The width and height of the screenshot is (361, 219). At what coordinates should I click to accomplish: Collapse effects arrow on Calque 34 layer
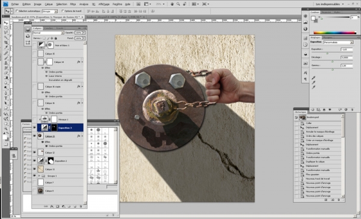coord(82,62)
